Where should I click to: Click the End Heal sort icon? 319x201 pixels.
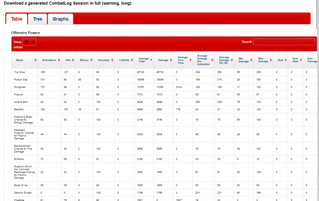tap(301, 60)
